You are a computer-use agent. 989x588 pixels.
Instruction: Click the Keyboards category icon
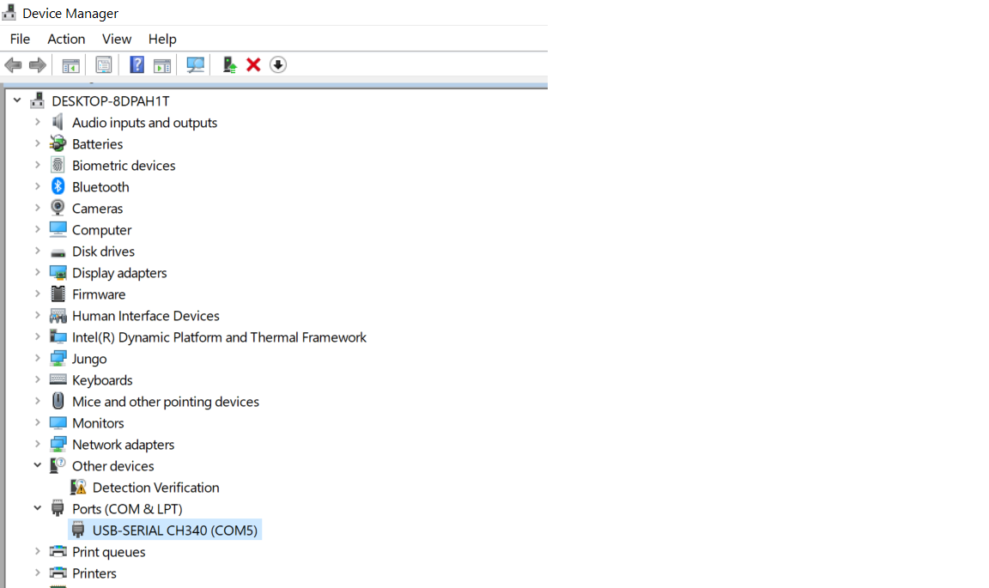coord(58,379)
